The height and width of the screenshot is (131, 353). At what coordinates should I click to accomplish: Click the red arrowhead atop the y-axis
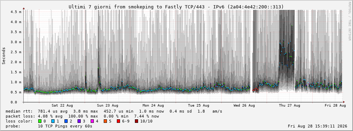click(24, 8)
